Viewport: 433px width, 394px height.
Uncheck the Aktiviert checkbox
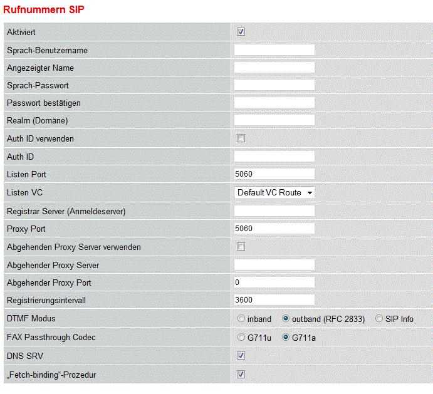[241, 32]
